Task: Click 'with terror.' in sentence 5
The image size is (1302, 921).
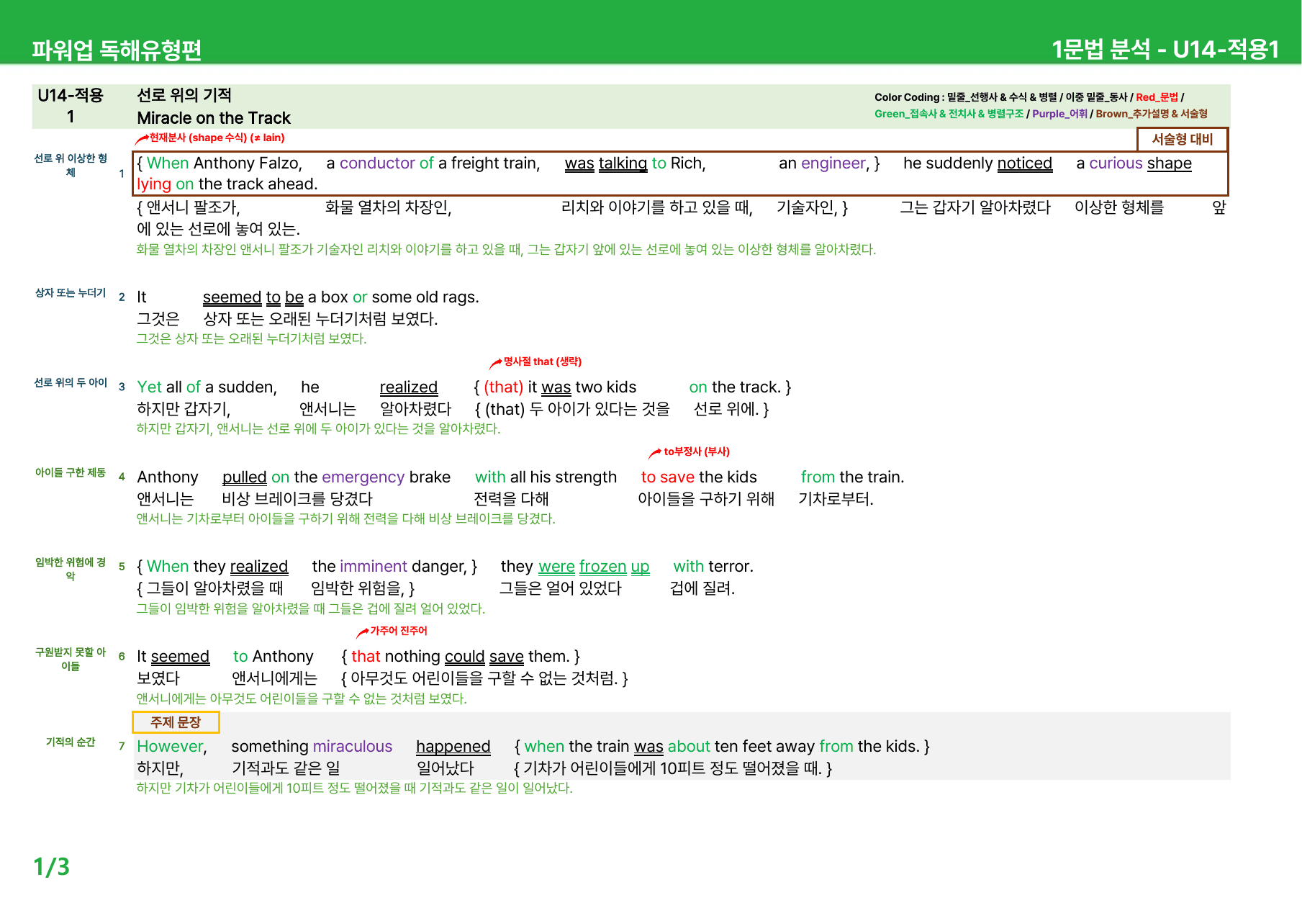Action: coord(713,567)
